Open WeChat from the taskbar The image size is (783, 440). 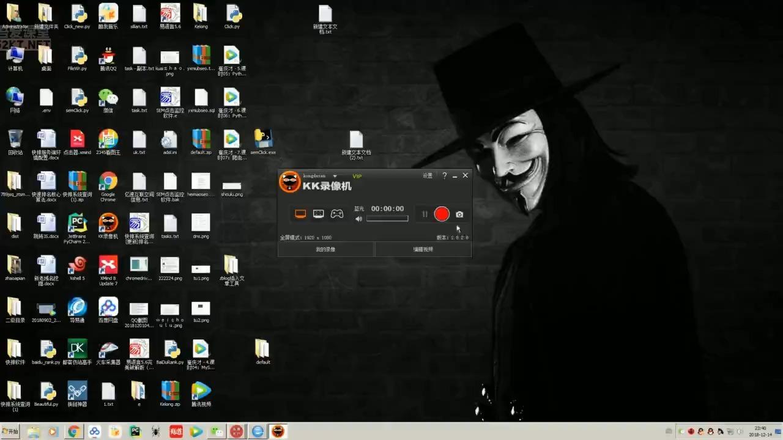click(217, 431)
